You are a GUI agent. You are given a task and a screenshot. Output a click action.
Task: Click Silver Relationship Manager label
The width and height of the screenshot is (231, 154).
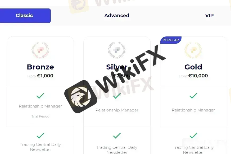[x=117, y=110]
